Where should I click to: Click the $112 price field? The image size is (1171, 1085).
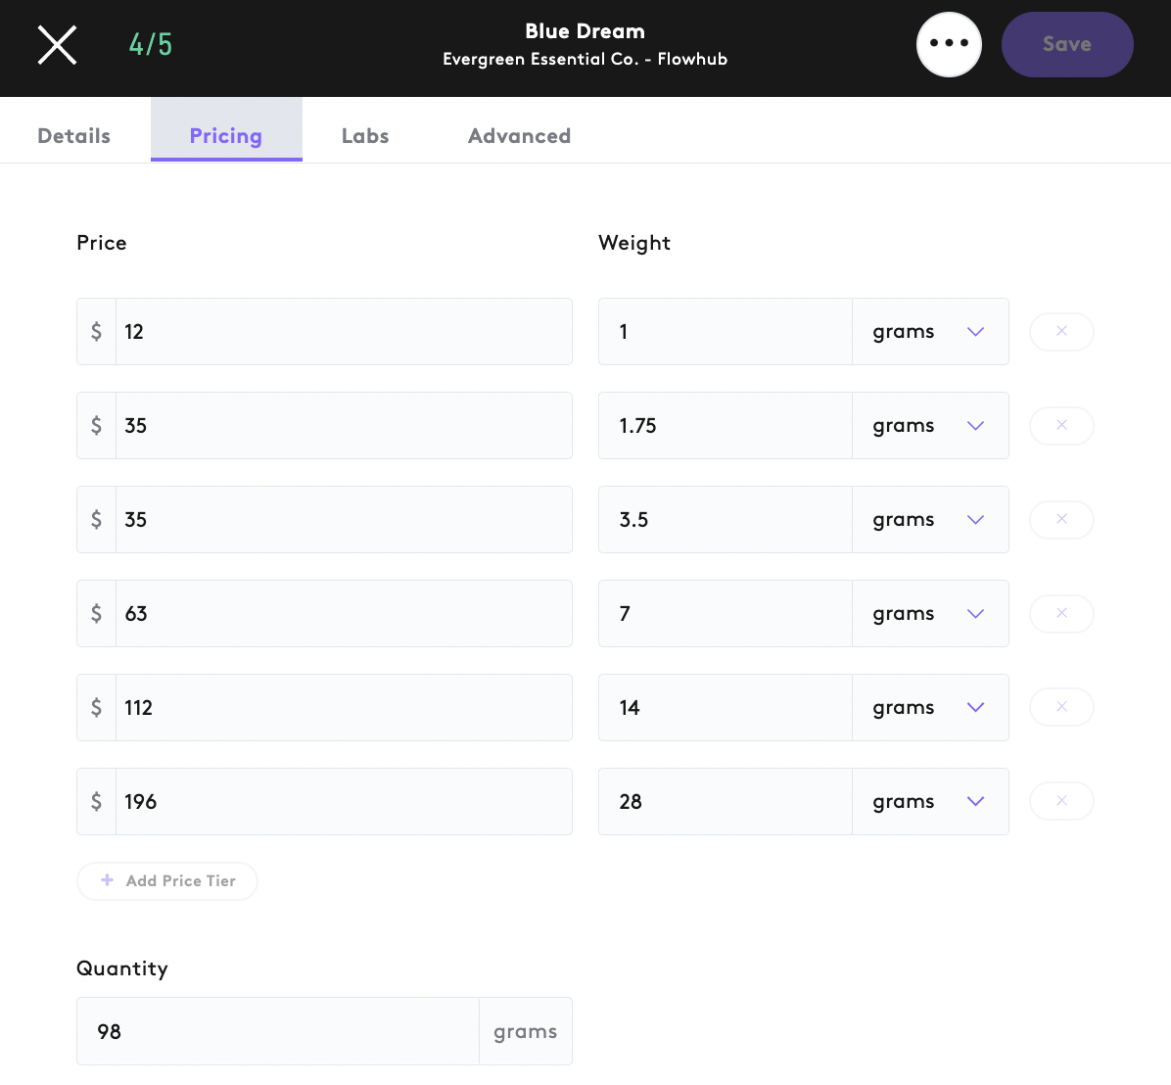tap(345, 708)
